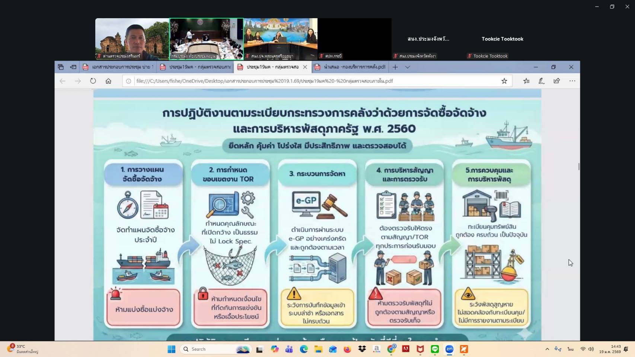
Task: Open the tabs you've set aside
Action: 61,67
